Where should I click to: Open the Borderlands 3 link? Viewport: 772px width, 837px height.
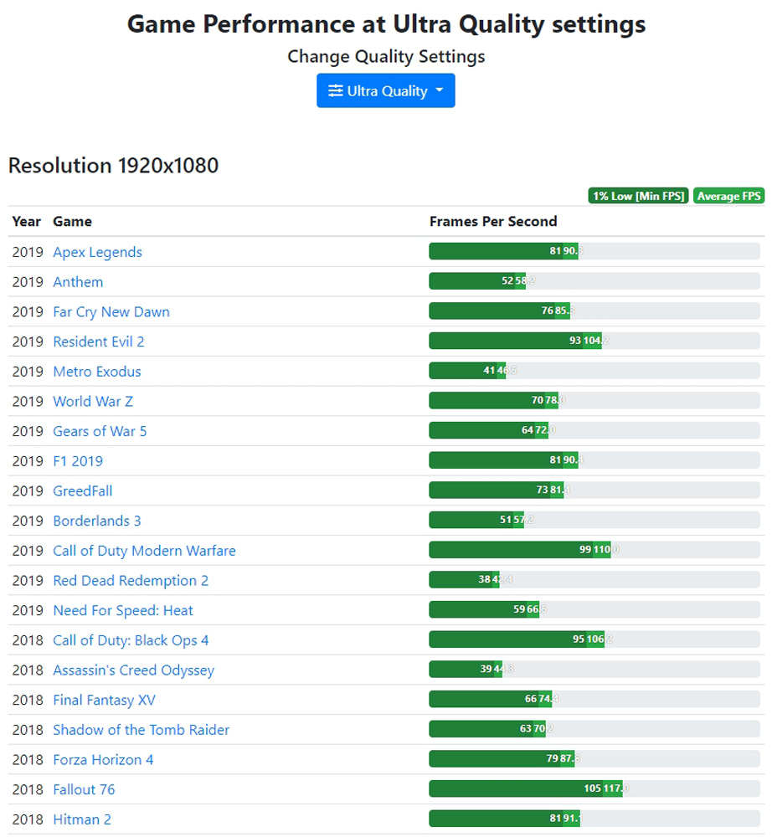[96, 521]
